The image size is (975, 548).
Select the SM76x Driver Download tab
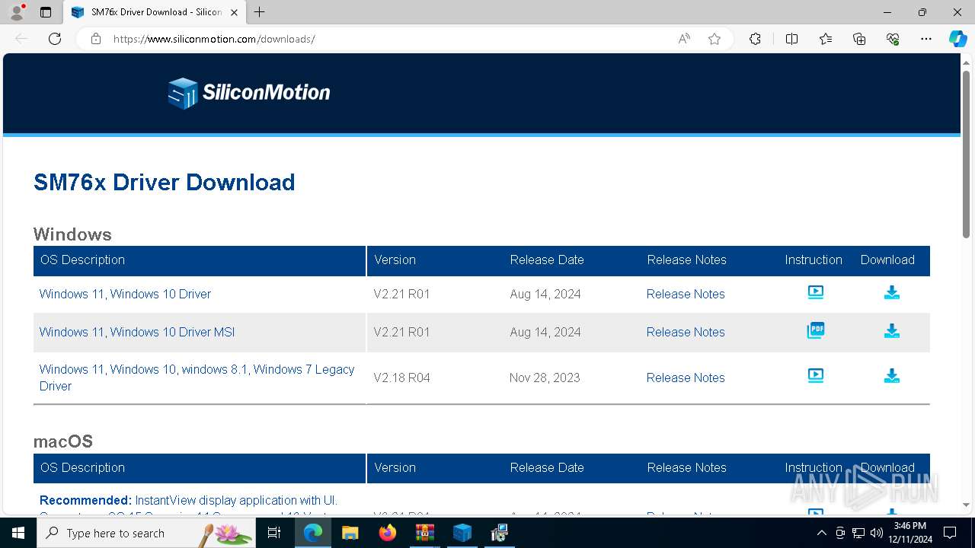point(155,12)
